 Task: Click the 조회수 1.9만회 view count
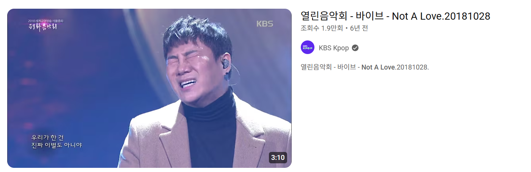point(322,28)
